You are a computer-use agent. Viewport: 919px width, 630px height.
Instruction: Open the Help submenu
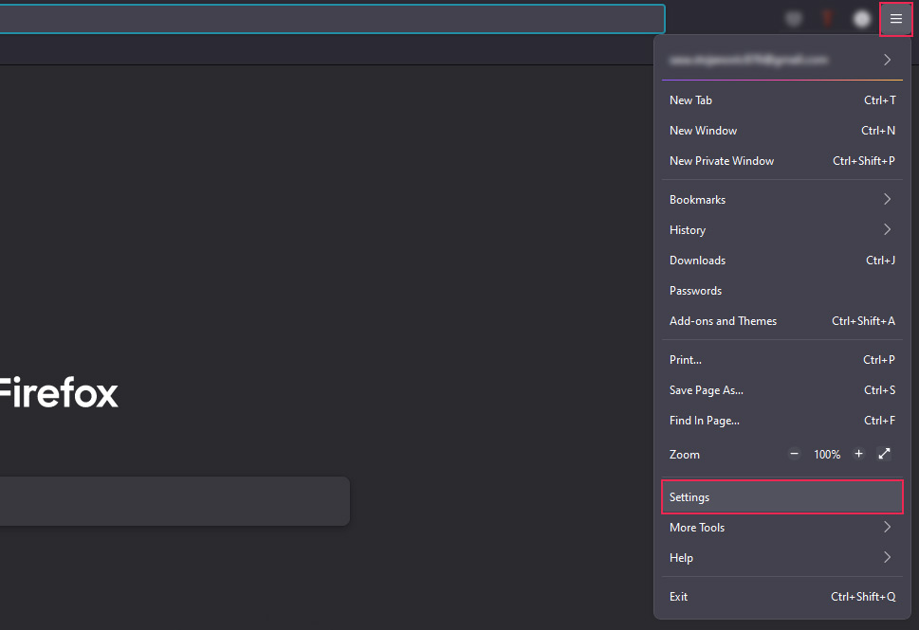(x=780, y=558)
